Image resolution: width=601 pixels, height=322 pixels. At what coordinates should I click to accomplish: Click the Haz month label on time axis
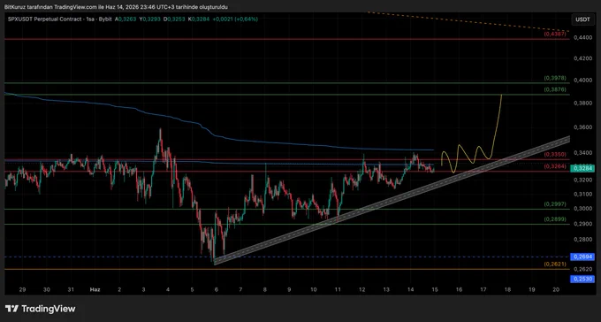(x=95, y=290)
